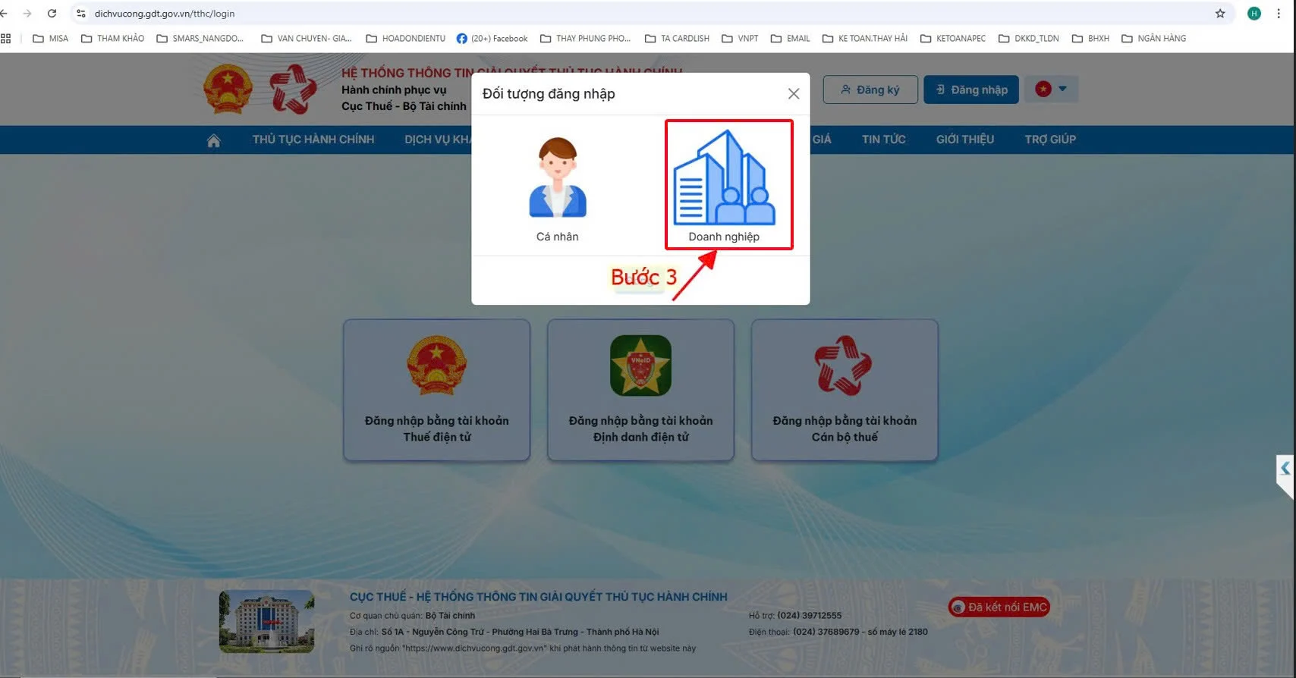Screen dimensions: 1296x678
Task: Open the SMARS_NANGDO bookmark folder
Action: click(200, 38)
